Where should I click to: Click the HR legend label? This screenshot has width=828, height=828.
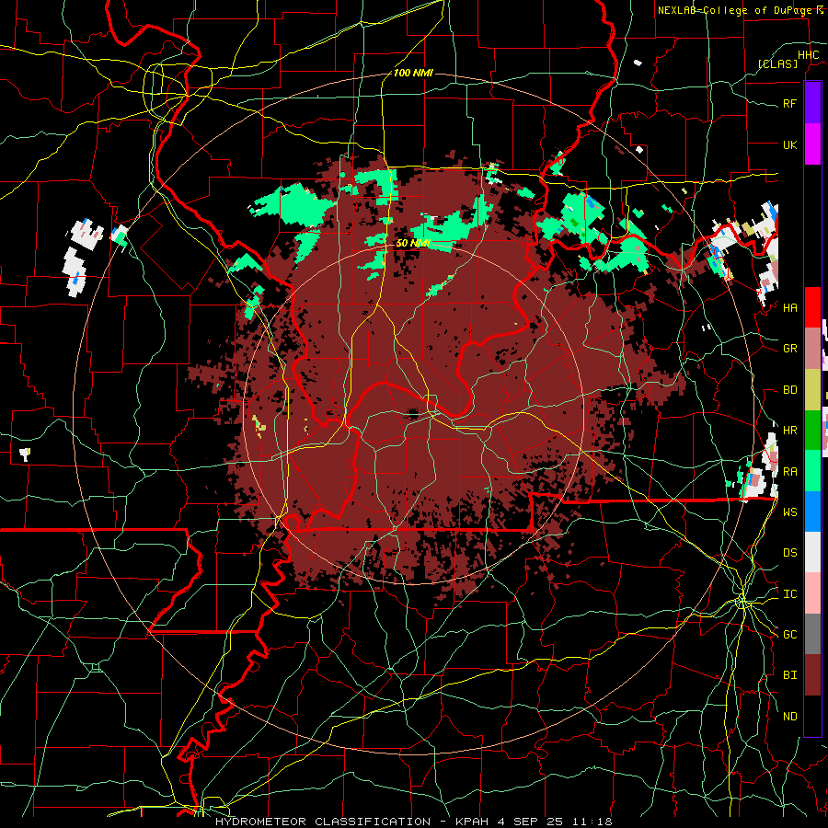coord(789,431)
